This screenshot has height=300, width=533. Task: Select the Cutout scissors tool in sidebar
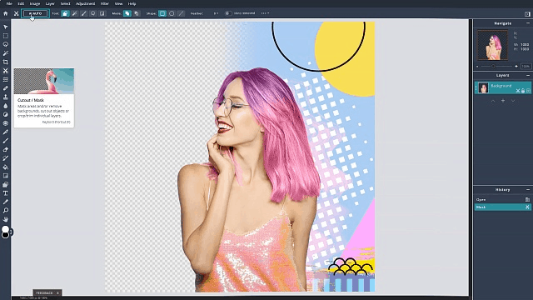[6, 71]
